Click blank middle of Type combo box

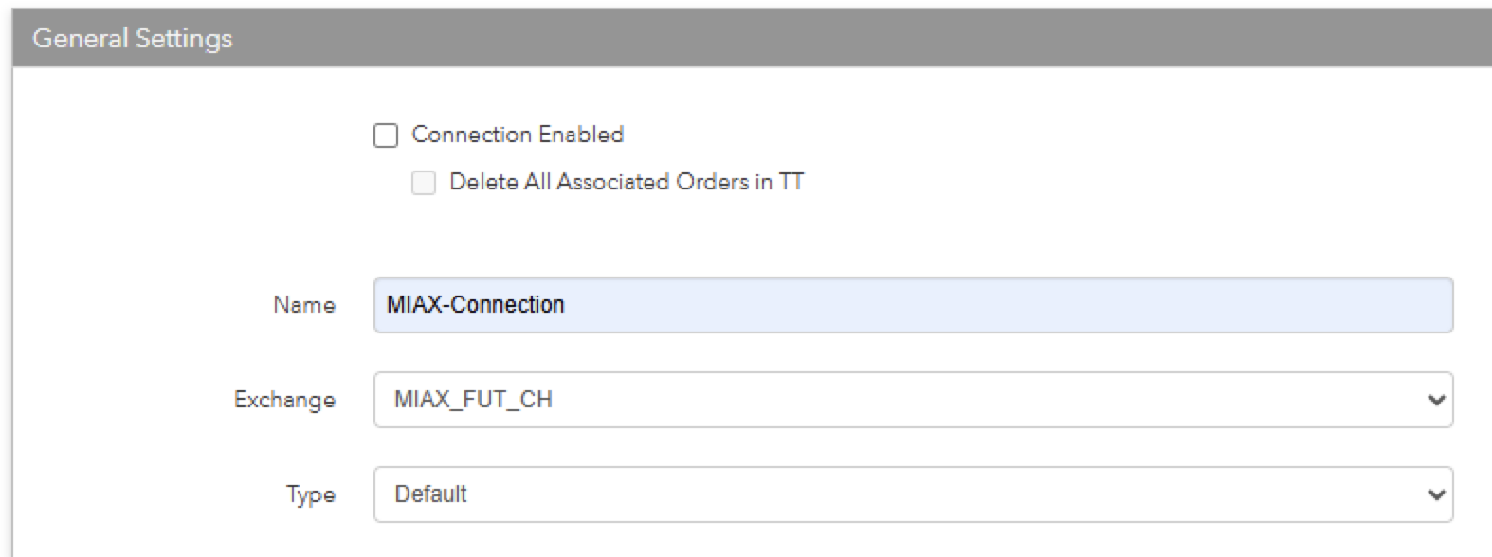coord(948,494)
